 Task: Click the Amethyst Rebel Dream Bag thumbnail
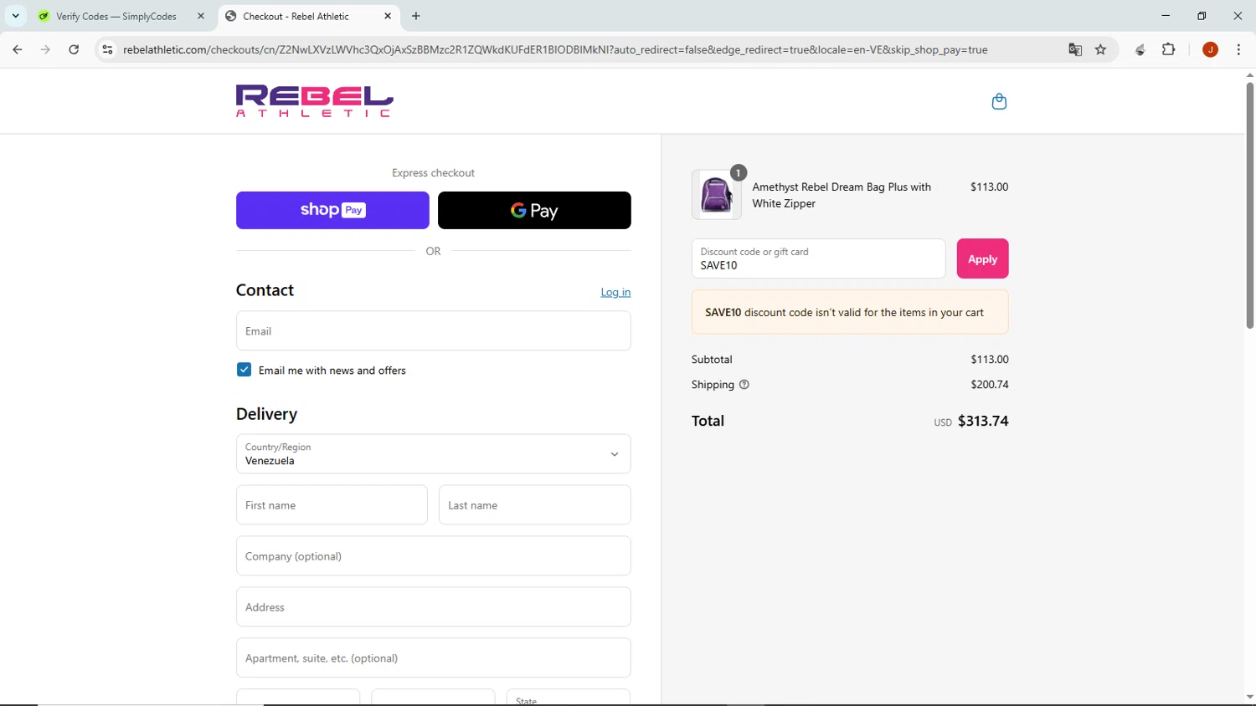[717, 195]
